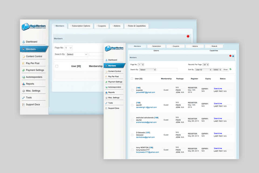The image size is (259, 173).
Task: Click MagicMembers logo in front window
Action: click(x=114, y=48)
